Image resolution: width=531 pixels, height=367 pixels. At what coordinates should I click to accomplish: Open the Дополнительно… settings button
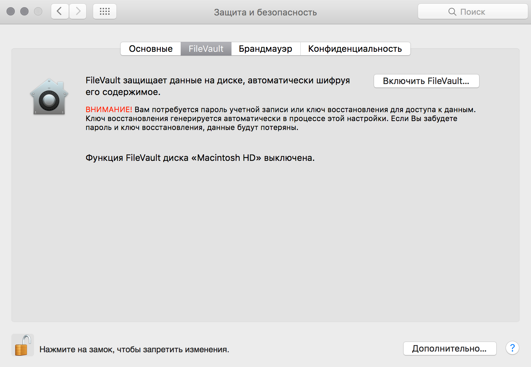click(x=450, y=348)
